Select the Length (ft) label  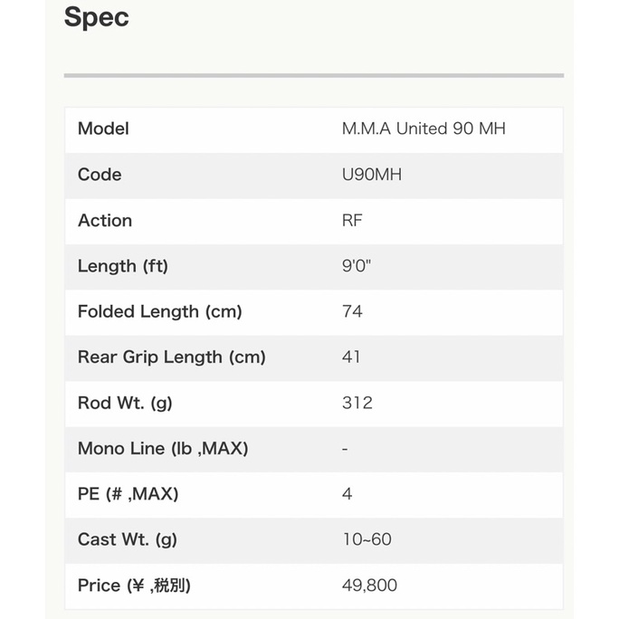tap(123, 266)
